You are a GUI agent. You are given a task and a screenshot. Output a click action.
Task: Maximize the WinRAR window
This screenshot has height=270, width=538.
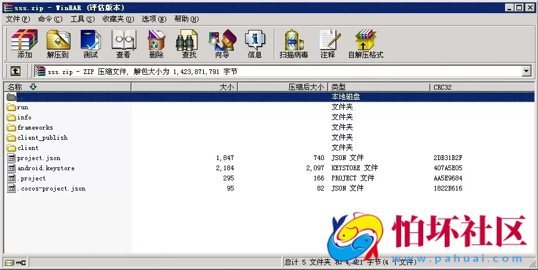[x=519, y=8]
